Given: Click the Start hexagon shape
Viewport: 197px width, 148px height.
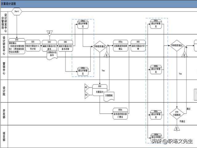Looking at the screenshot, I should point(17,11).
